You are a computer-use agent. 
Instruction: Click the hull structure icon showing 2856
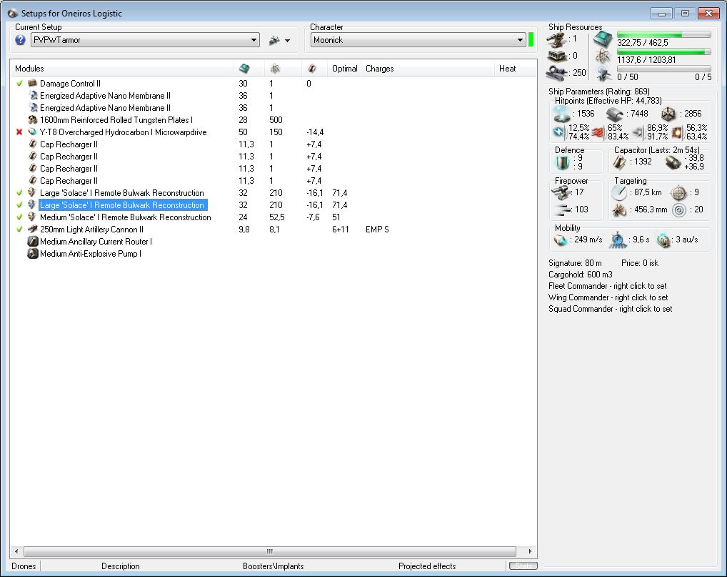pyautogui.click(x=668, y=114)
